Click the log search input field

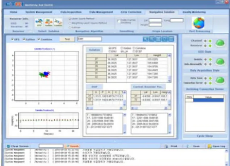click(51, 146)
